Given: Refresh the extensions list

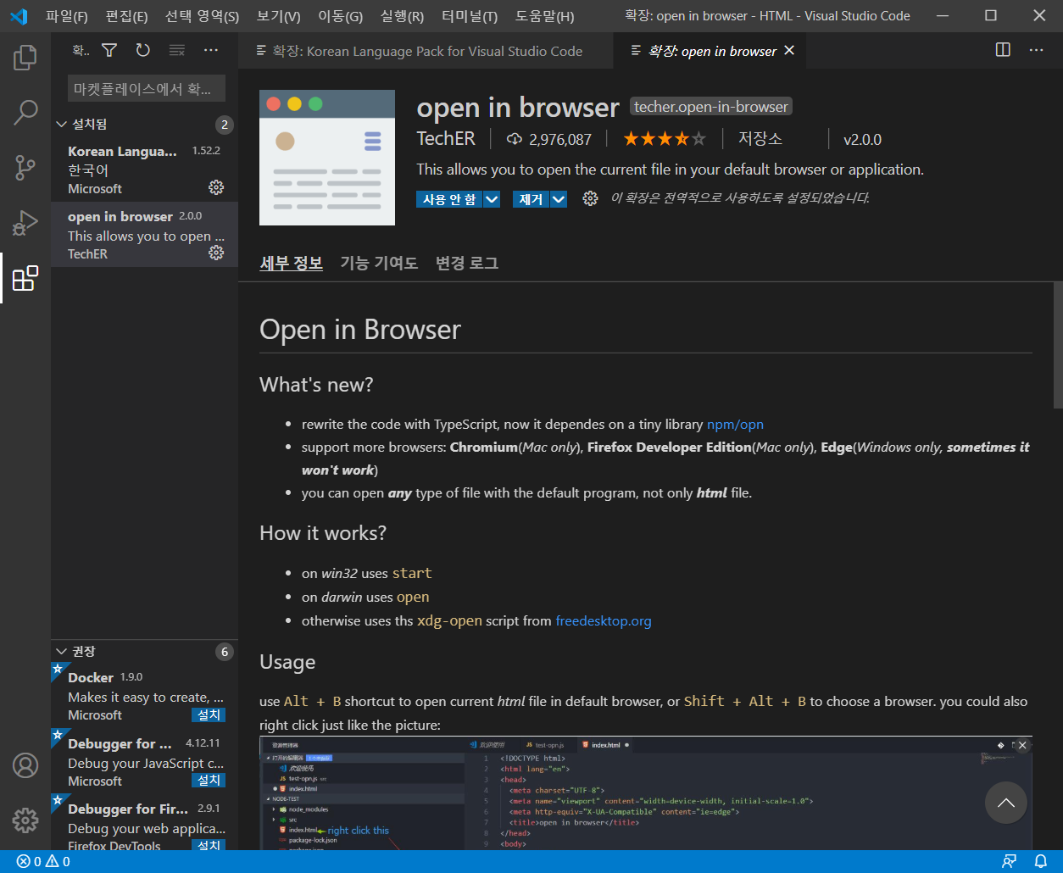Looking at the screenshot, I should coord(143,51).
